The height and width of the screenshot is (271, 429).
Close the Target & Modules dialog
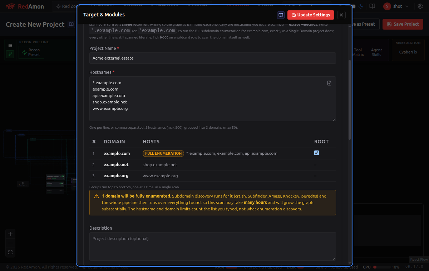click(x=341, y=15)
